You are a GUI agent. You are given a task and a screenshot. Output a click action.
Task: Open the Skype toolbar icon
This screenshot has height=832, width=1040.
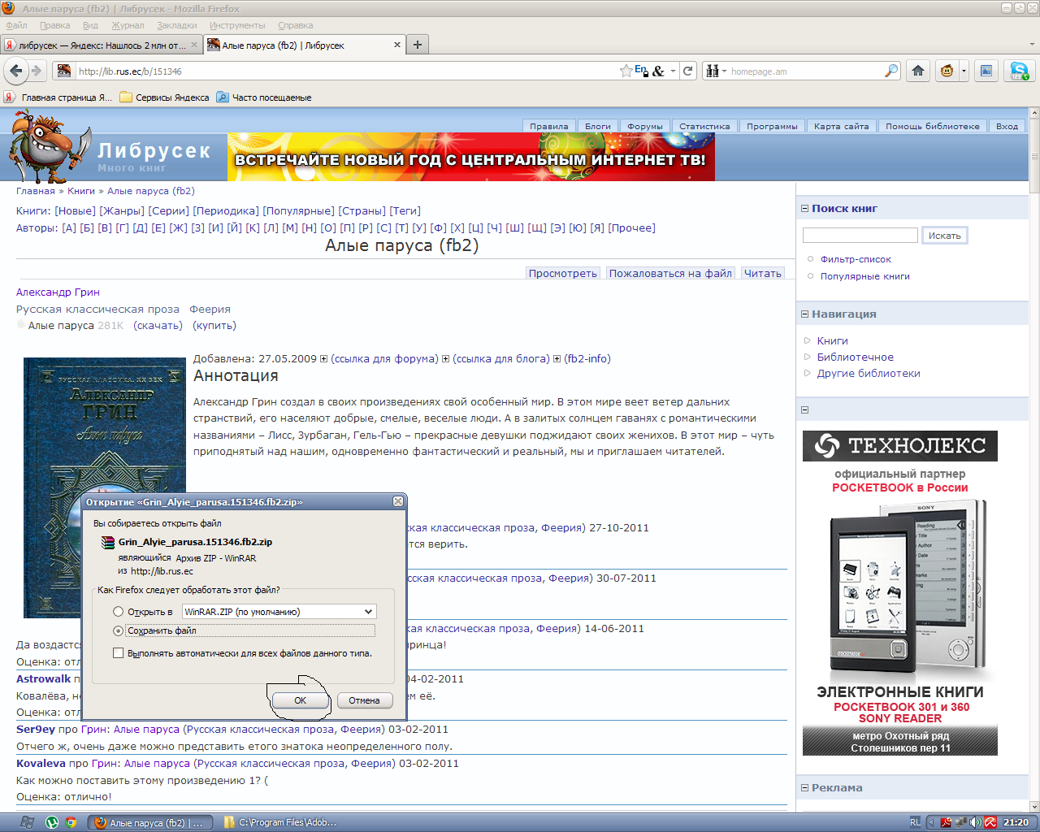[1019, 71]
